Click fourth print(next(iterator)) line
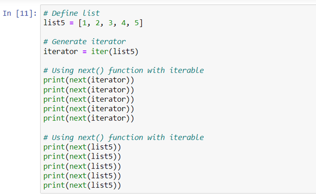This screenshot has width=316, height=194. [89, 109]
